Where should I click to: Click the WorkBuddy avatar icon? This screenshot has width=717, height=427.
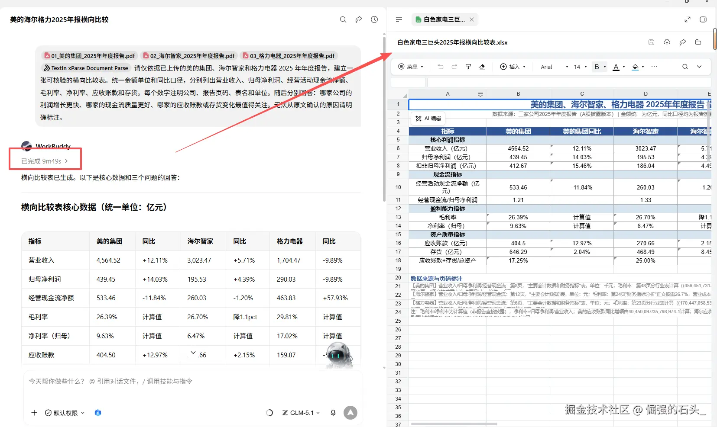(x=26, y=146)
